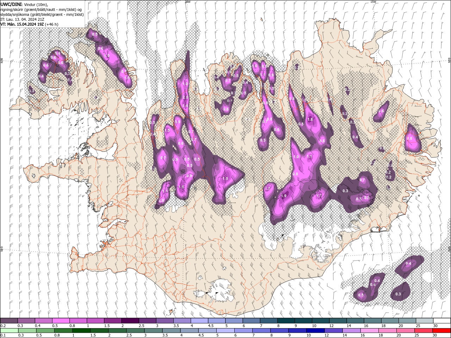Image resolution: width=451 pixels, height=338 pixels.
Task: Click the VT: Mán. 15.04.2024 19Z valid time
Action: 29,24
